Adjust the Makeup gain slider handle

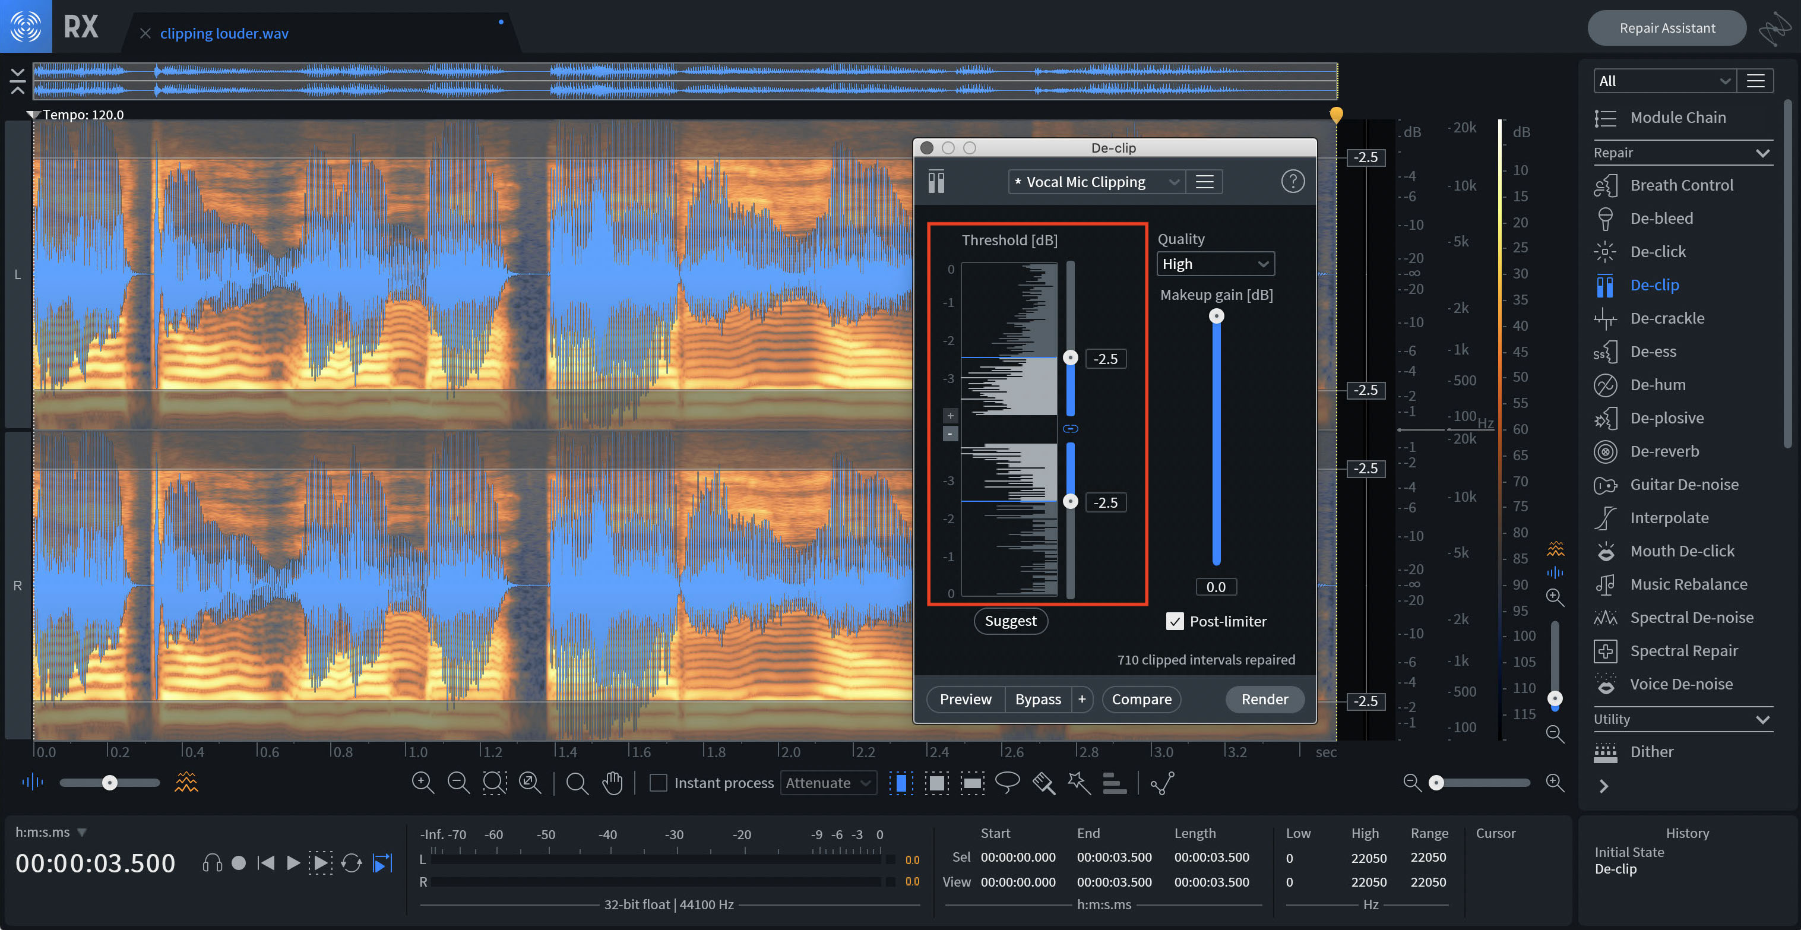pos(1217,316)
